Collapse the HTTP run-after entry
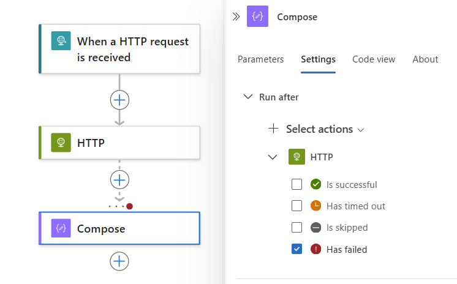The height and width of the screenshot is (284, 457). tap(273, 157)
